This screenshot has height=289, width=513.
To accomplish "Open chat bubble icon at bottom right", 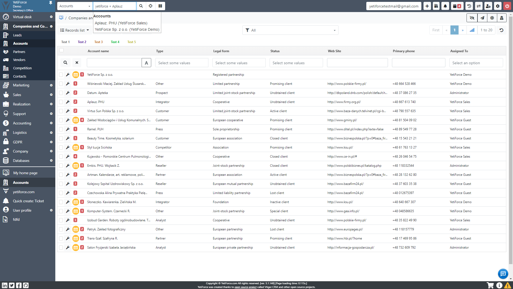I will (x=503, y=273).
